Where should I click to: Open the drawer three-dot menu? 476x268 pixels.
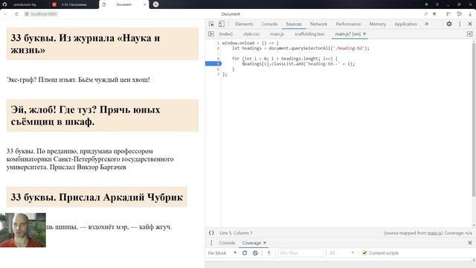(x=211, y=243)
